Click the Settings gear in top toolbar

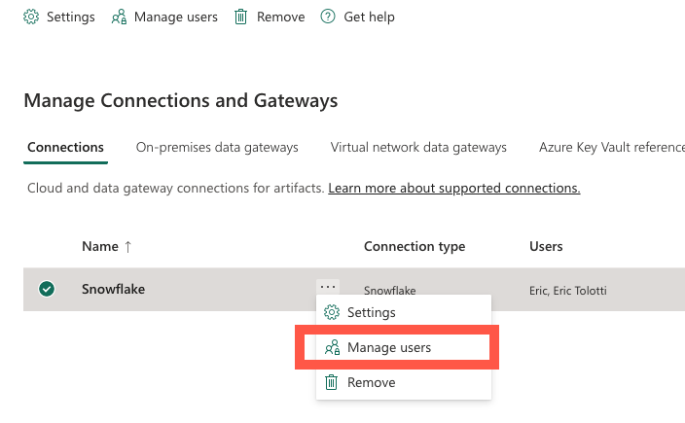(32, 18)
